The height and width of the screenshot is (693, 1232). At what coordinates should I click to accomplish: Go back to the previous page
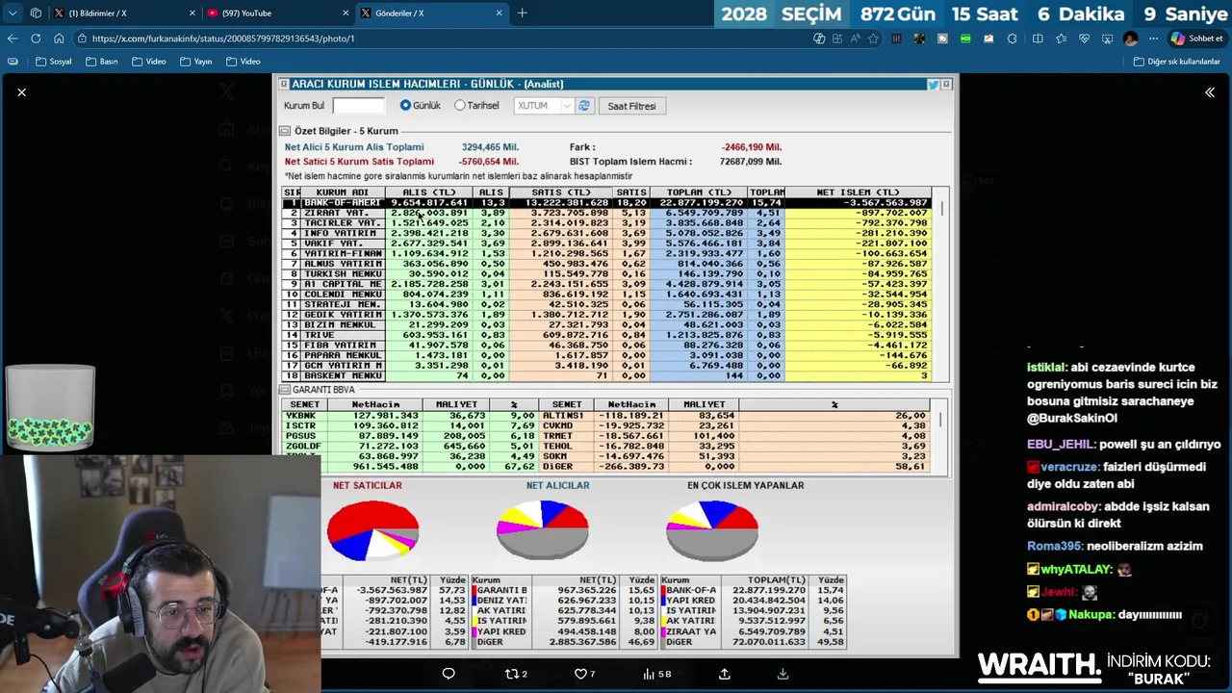pyautogui.click(x=13, y=38)
